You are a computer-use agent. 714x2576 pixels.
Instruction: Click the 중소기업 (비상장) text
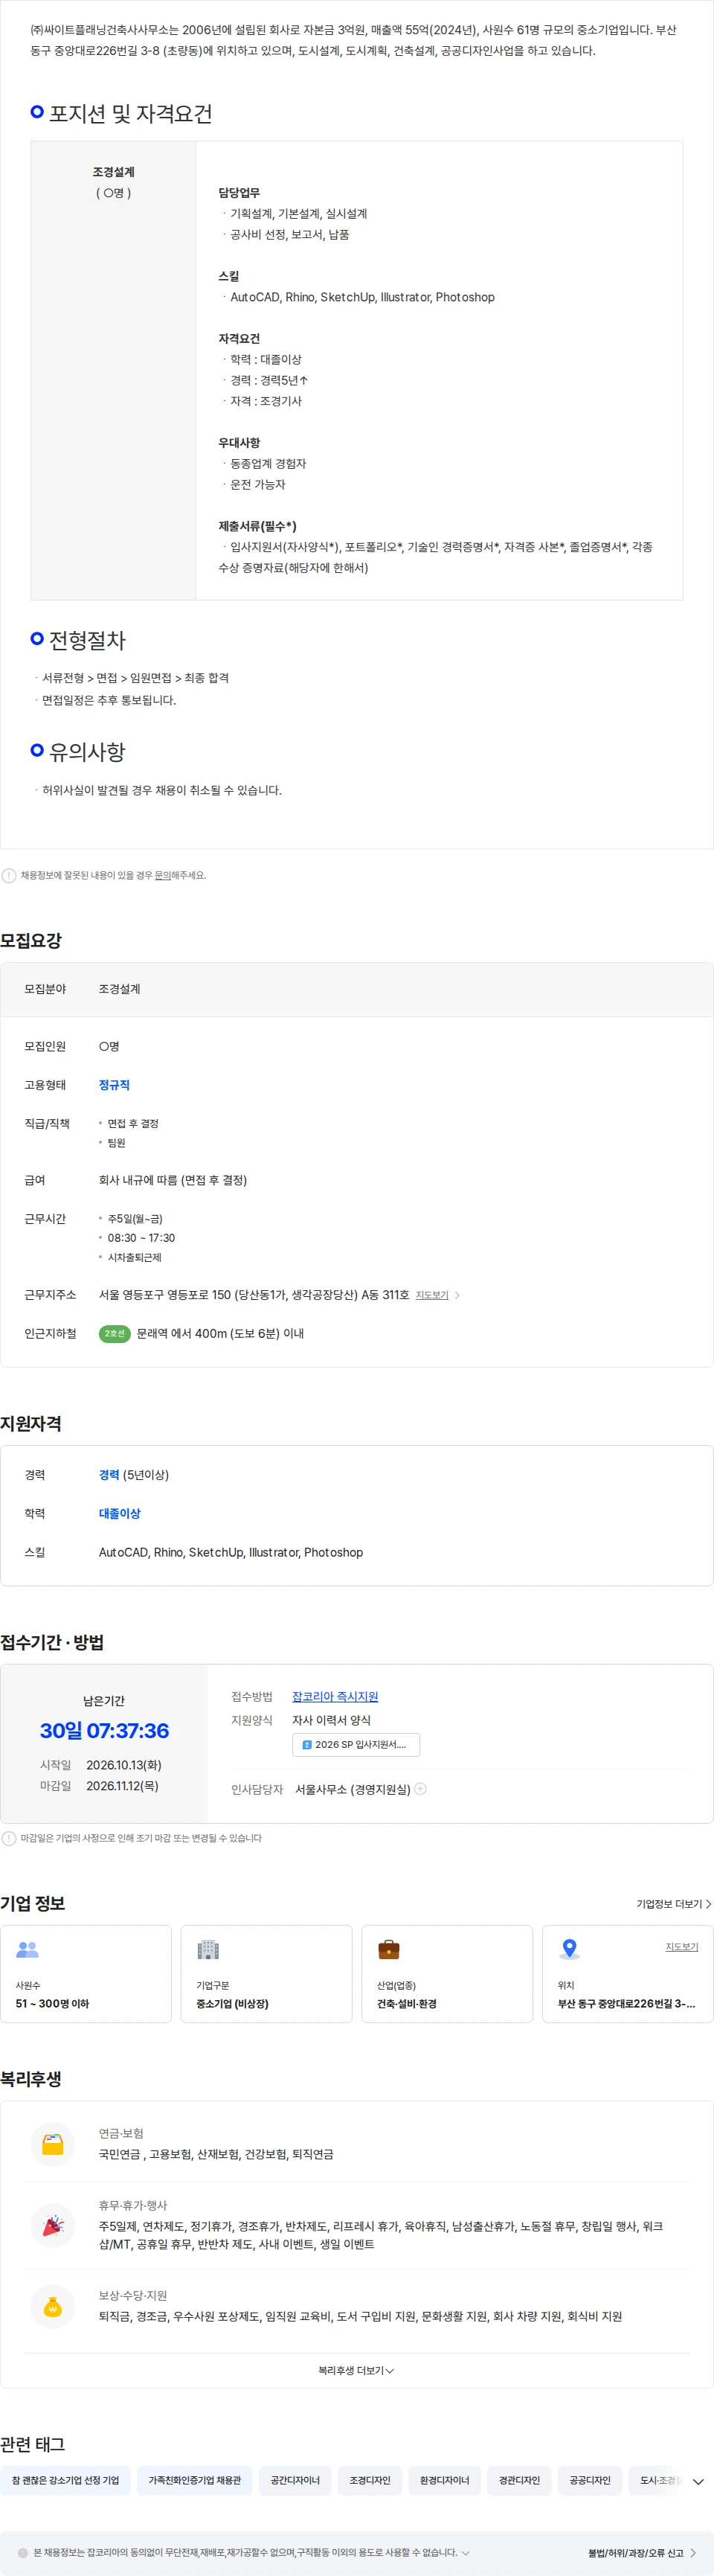click(x=232, y=2004)
